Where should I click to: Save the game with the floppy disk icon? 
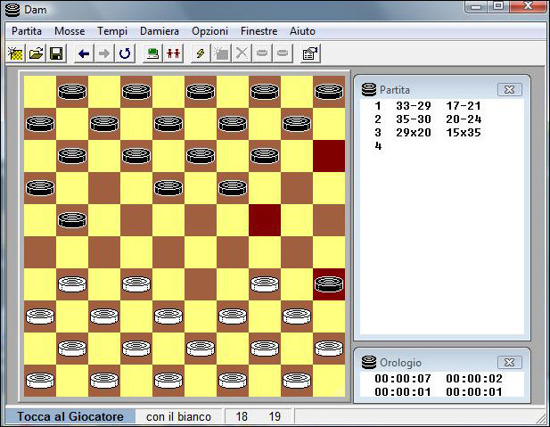point(55,53)
